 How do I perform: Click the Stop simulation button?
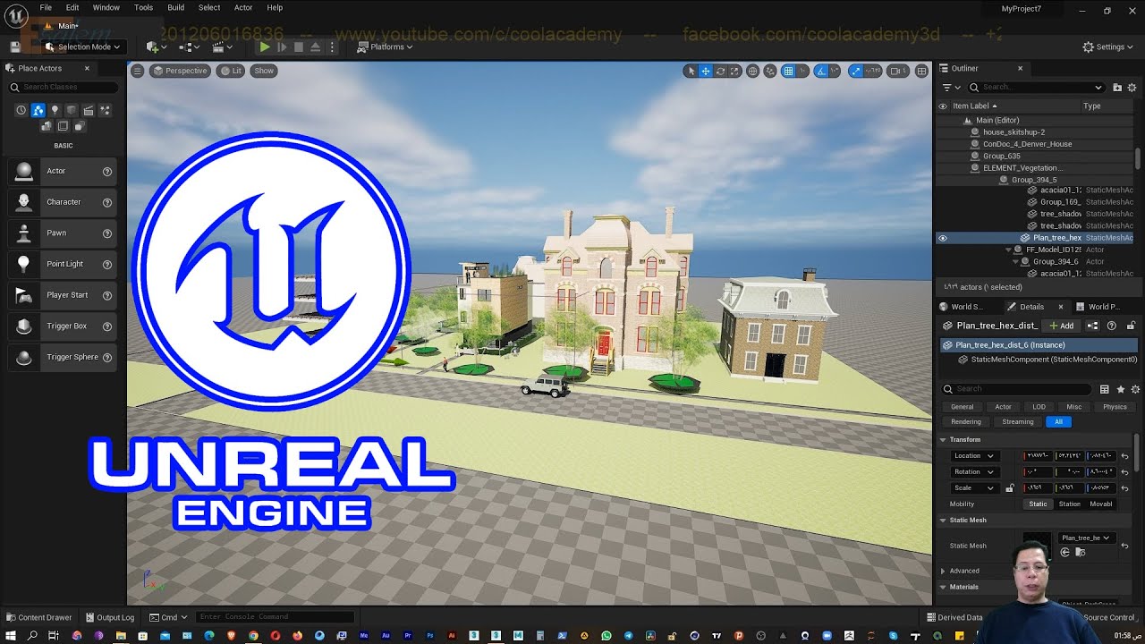(299, 47)
